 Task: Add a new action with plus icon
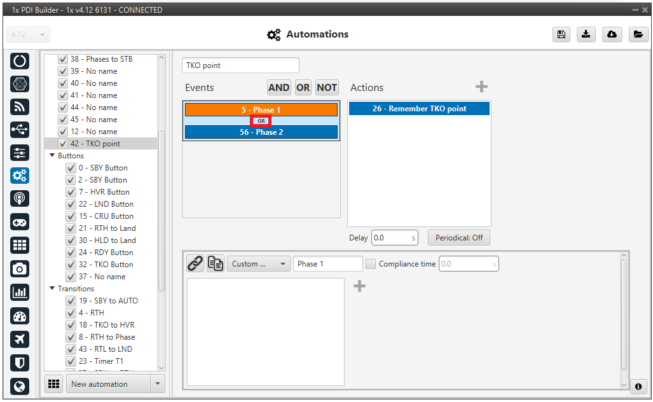[481, 87]
